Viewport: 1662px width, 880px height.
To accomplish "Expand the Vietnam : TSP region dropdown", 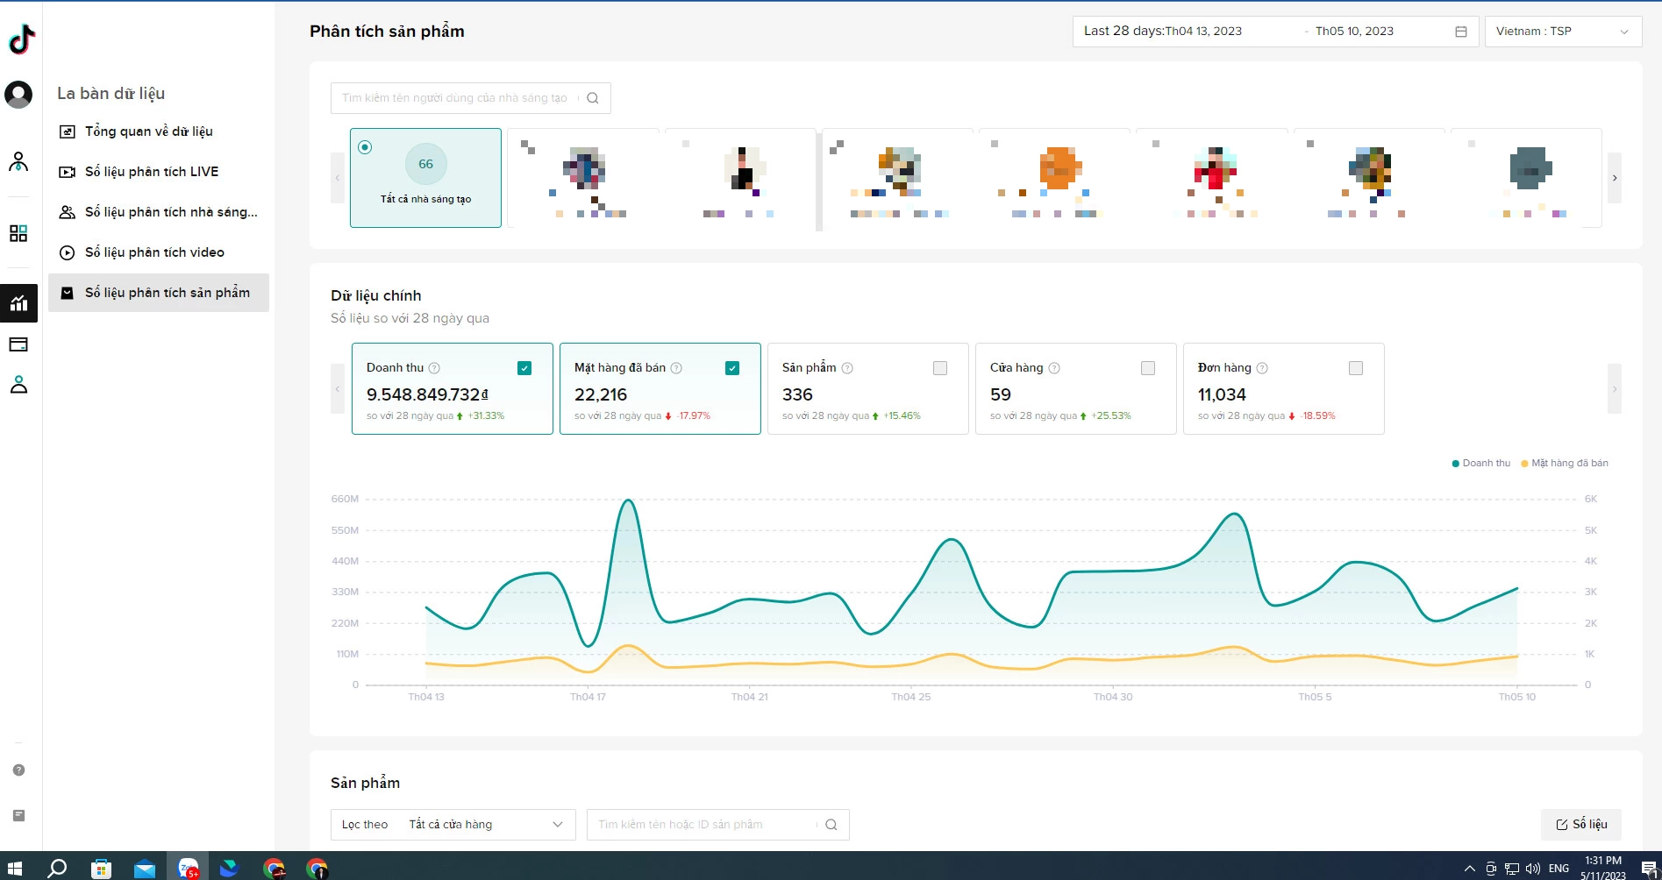I will (x=1563, y=32).
